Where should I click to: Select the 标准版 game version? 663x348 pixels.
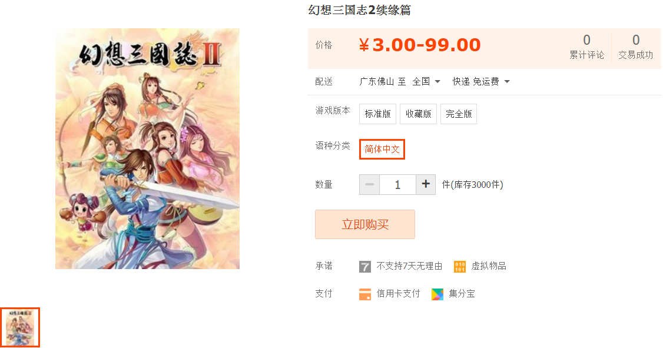(x=377, y=114)
